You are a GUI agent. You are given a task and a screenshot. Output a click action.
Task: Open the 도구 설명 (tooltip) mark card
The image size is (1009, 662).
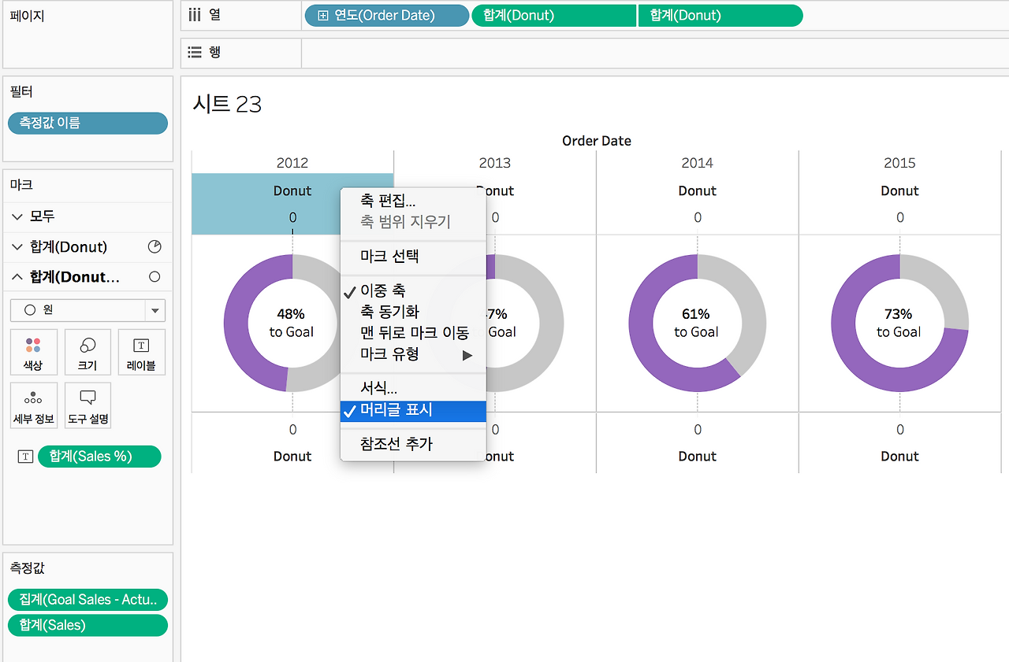(x=87, y=405)
